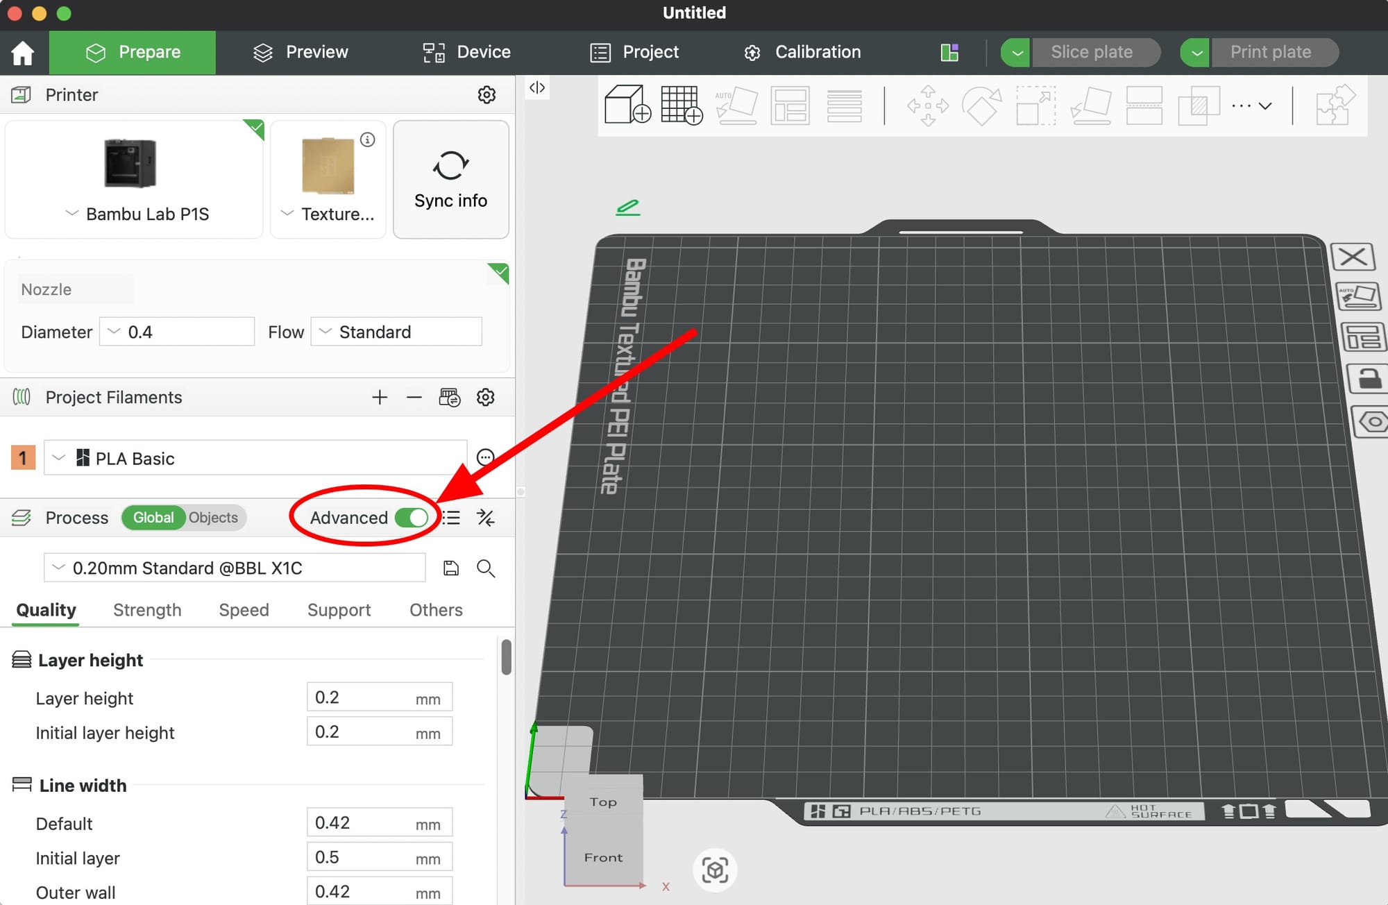
Task: Click the plate lock icon
Action: coord(1368,379)
